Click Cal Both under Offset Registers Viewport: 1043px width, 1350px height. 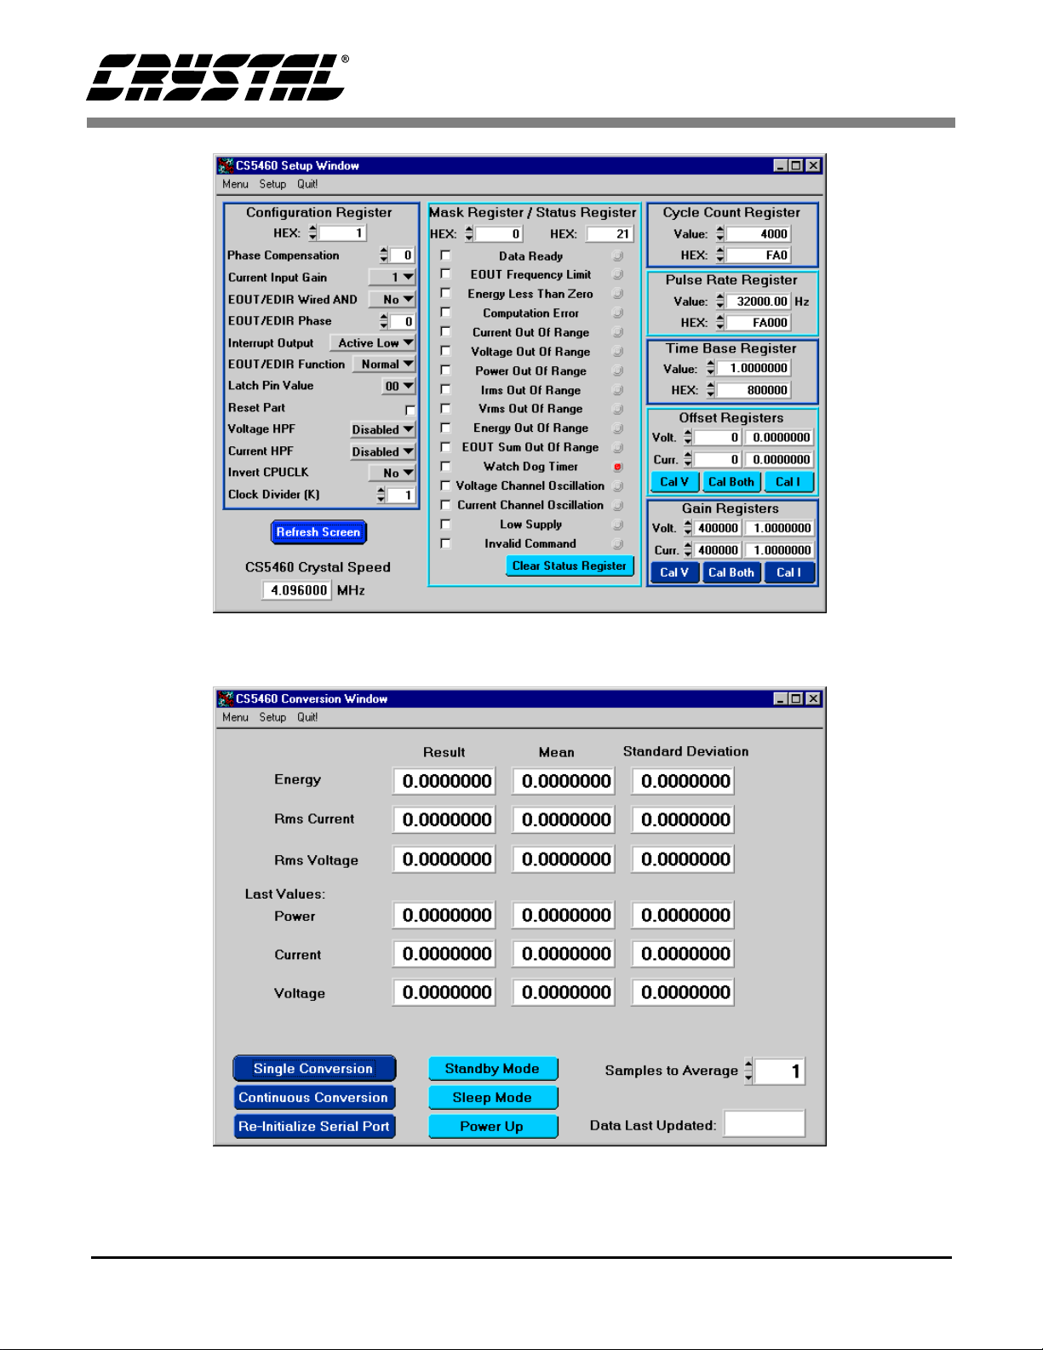click(x=731, y=482)
